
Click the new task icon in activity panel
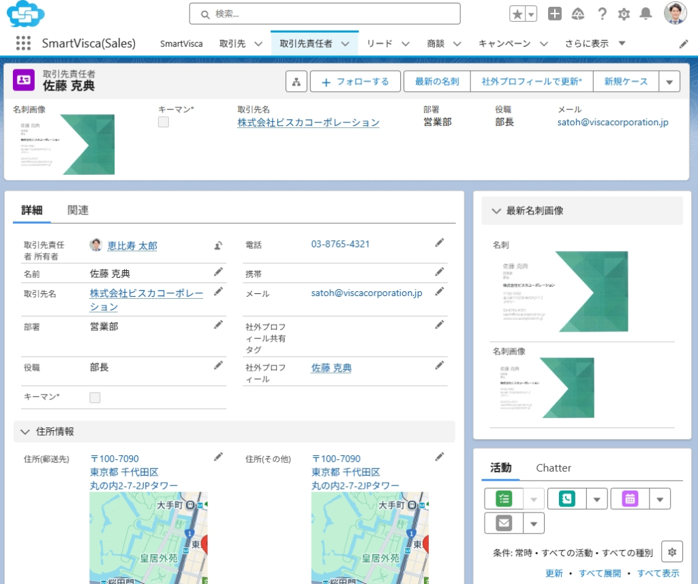(x=504, y=498)
